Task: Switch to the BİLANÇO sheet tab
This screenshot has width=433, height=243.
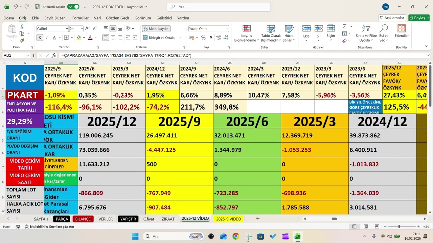Action: (83, 219)
